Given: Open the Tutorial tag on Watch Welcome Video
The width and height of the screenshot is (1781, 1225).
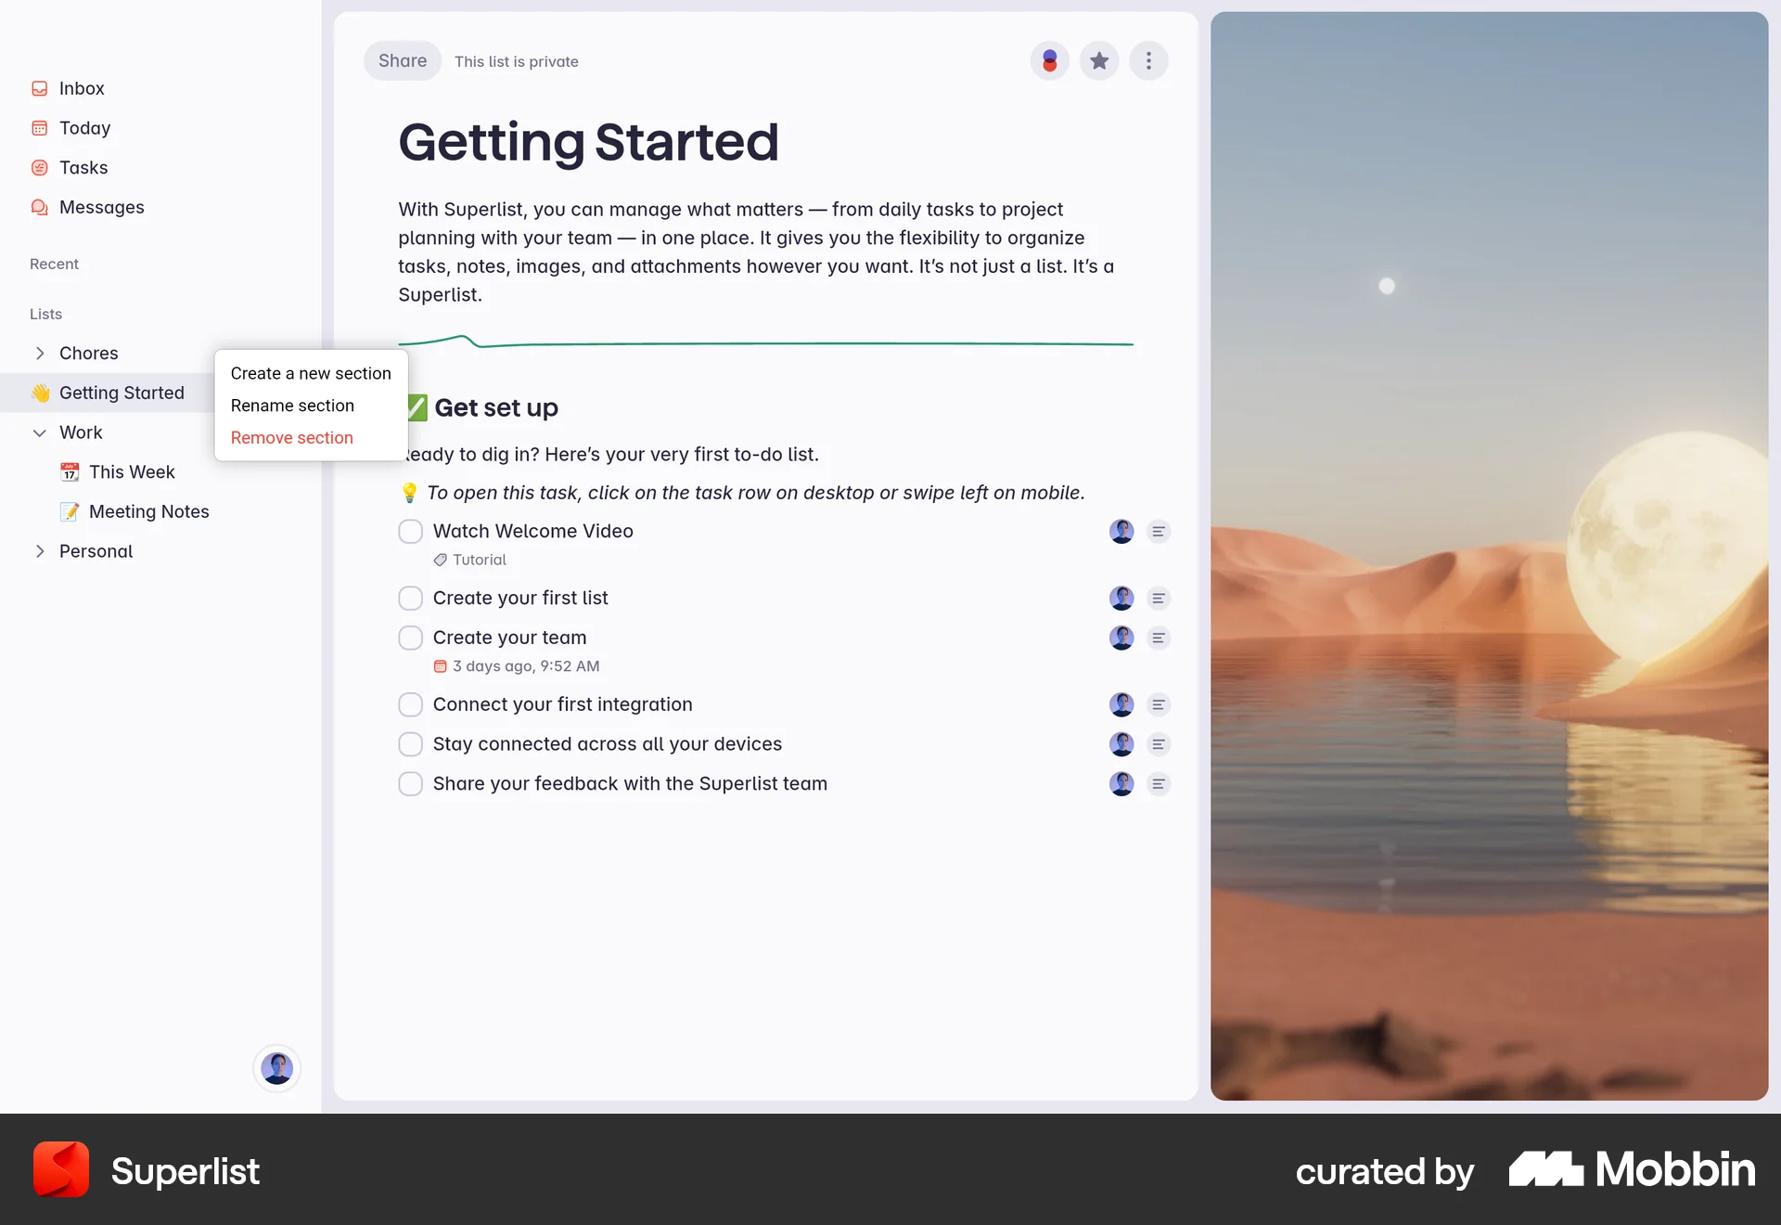Looking at the screenshot, I should point(469,559).
